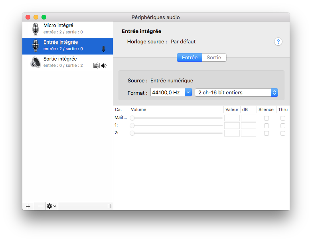This screenshot has height=242, width=312.
Task: Zoom window with the green button
Action: (44, 17)
